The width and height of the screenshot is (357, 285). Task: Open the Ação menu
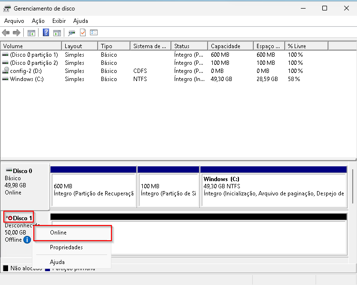click(38, 21)
